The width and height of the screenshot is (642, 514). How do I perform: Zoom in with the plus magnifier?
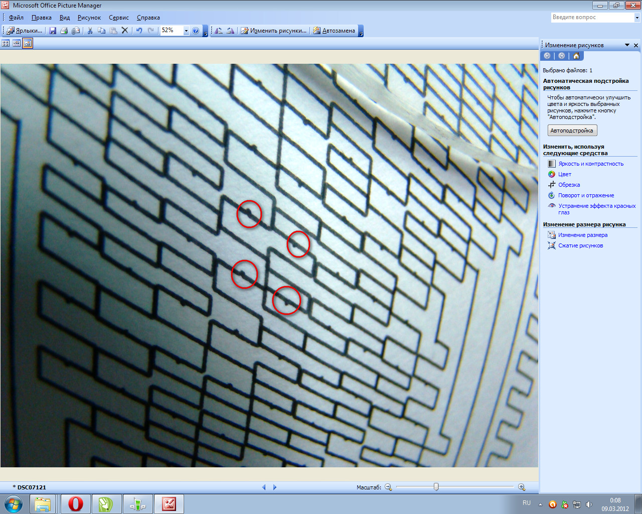click(x=522, y=487)
